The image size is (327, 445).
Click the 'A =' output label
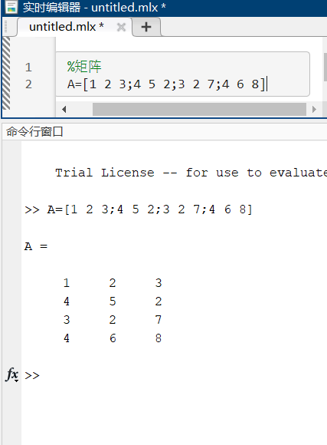[36, 246]
